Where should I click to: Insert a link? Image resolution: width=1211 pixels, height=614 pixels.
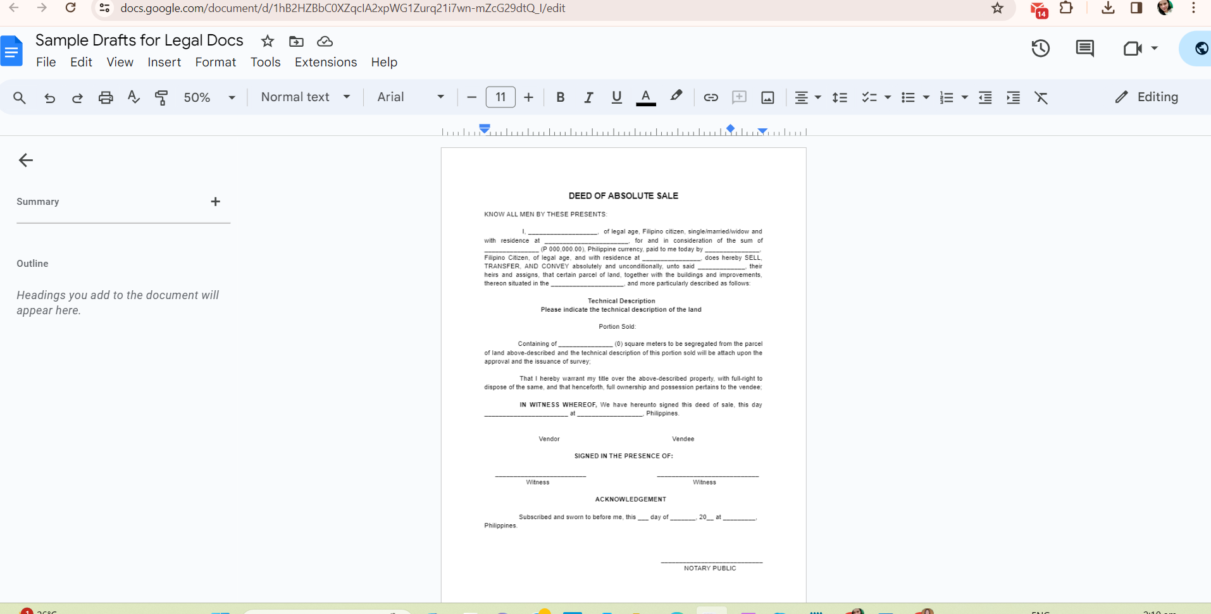pos(711,97)
